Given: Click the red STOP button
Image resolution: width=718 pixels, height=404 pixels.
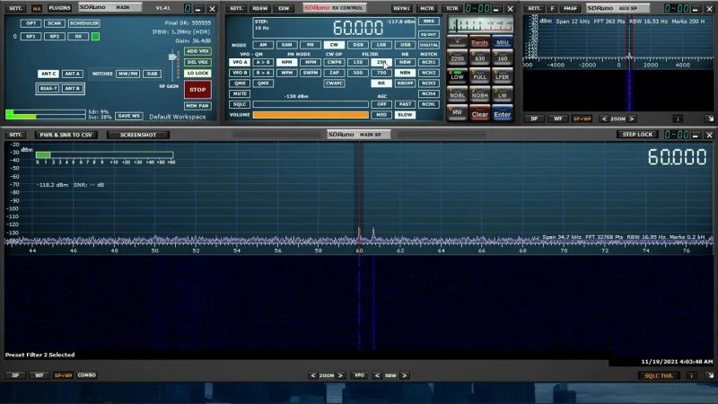Looking at the screenshot, I should point(197,89).
